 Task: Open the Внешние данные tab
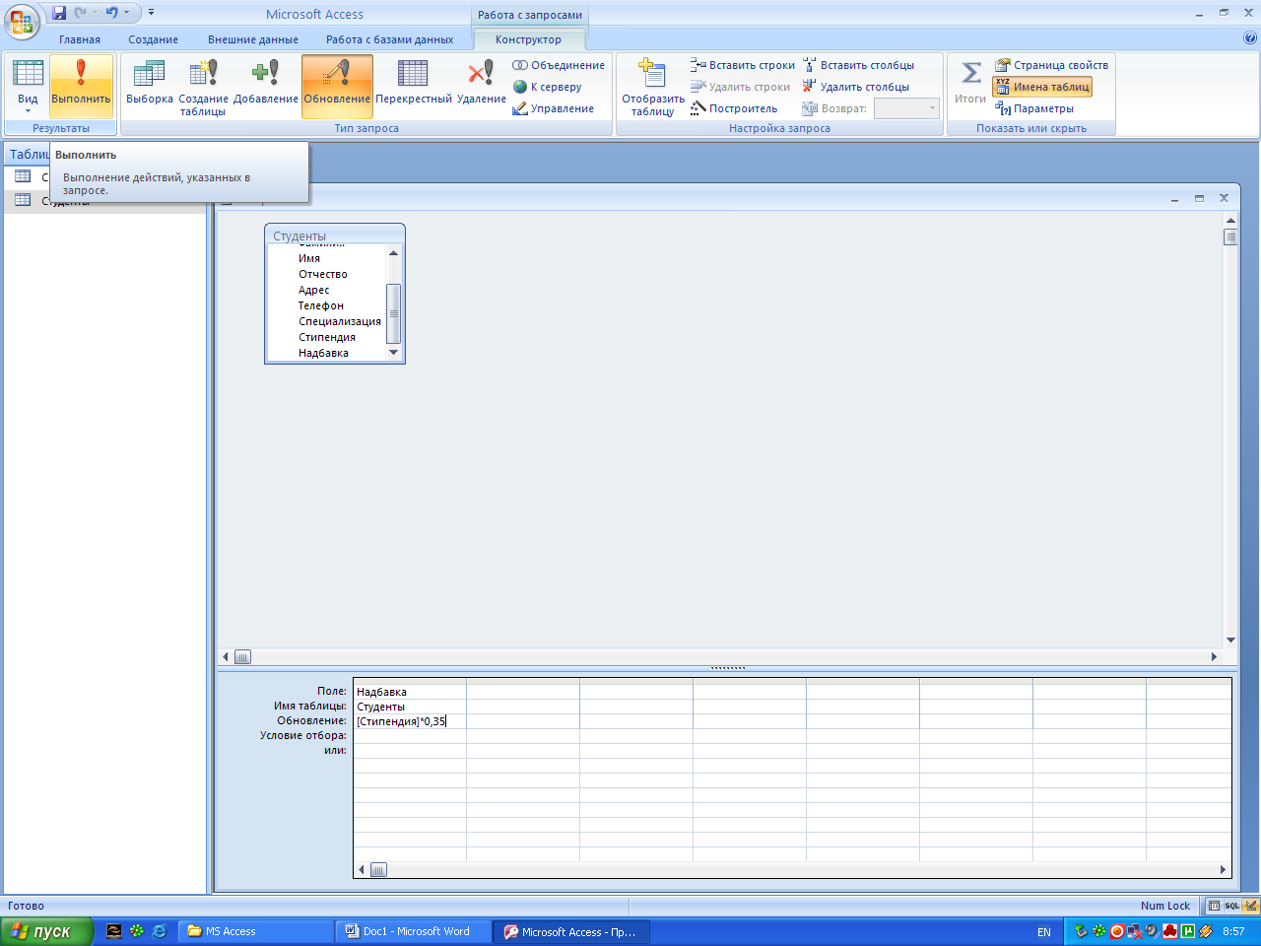pyautogui.click(x=253, y=39)
